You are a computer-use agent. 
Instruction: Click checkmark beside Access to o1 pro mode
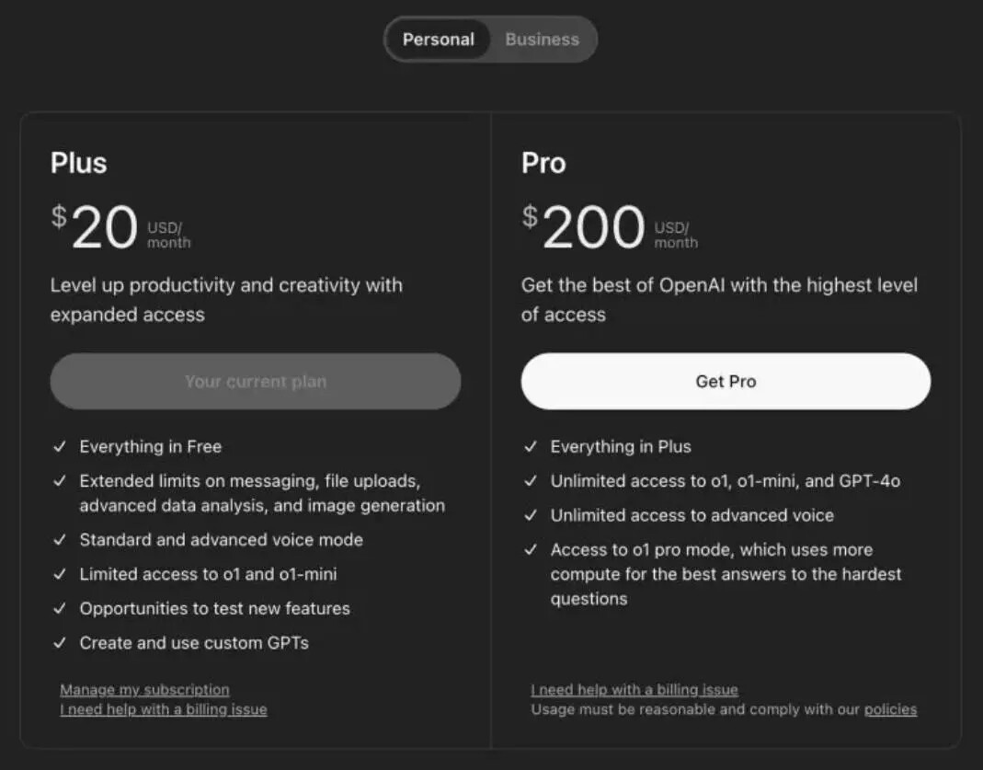click(x=531, y=550)
